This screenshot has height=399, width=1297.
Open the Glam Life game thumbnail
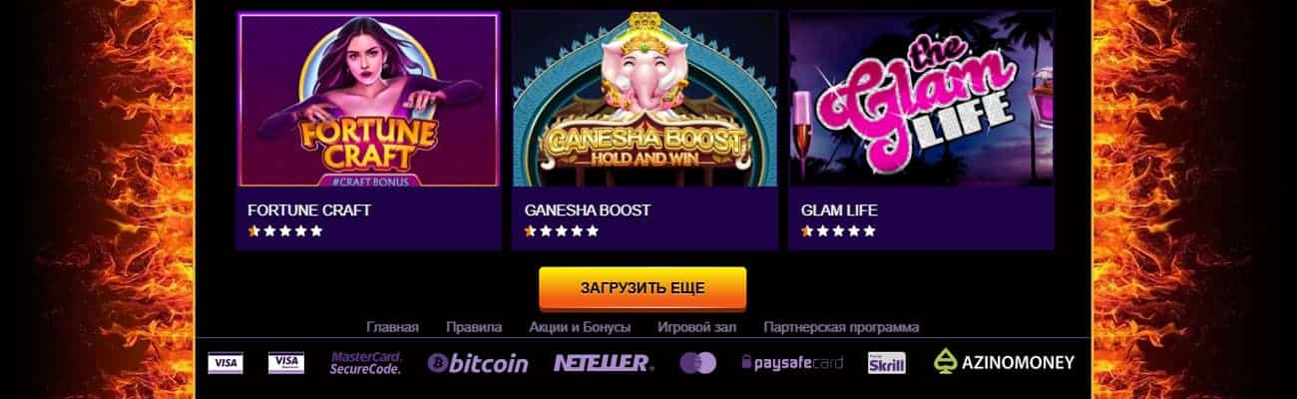[x=921, y=99]
